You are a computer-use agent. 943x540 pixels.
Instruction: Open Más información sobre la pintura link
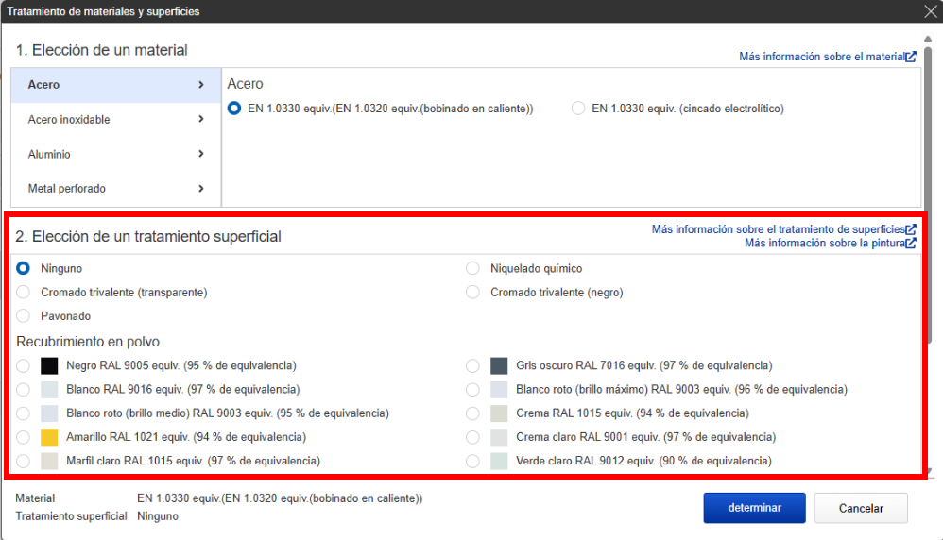[824, 244]
